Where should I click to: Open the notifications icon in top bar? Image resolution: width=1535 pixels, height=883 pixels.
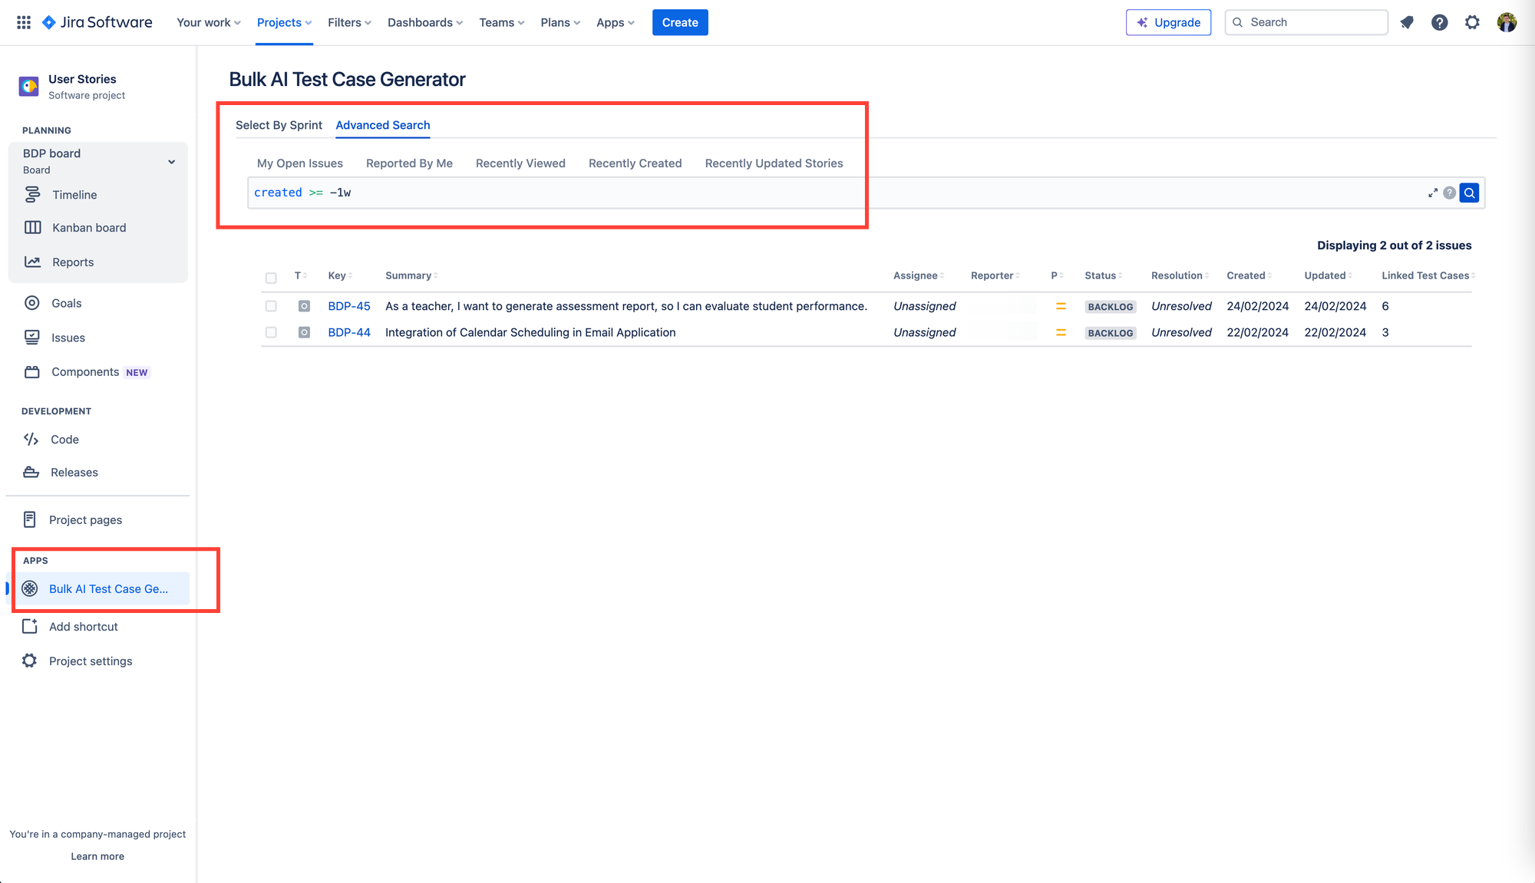(x=1407, y=22)
